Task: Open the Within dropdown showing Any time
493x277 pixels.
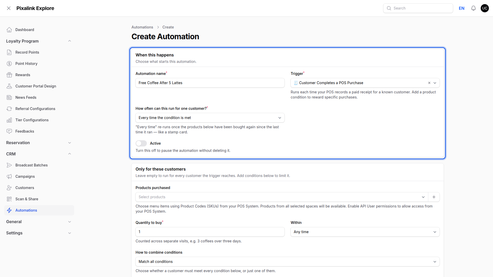Action: [x=365, y=232]
